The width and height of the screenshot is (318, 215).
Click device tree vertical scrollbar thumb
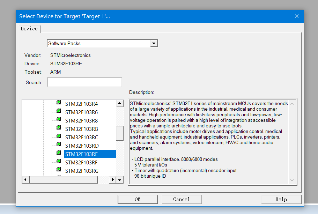click(120, 133)
